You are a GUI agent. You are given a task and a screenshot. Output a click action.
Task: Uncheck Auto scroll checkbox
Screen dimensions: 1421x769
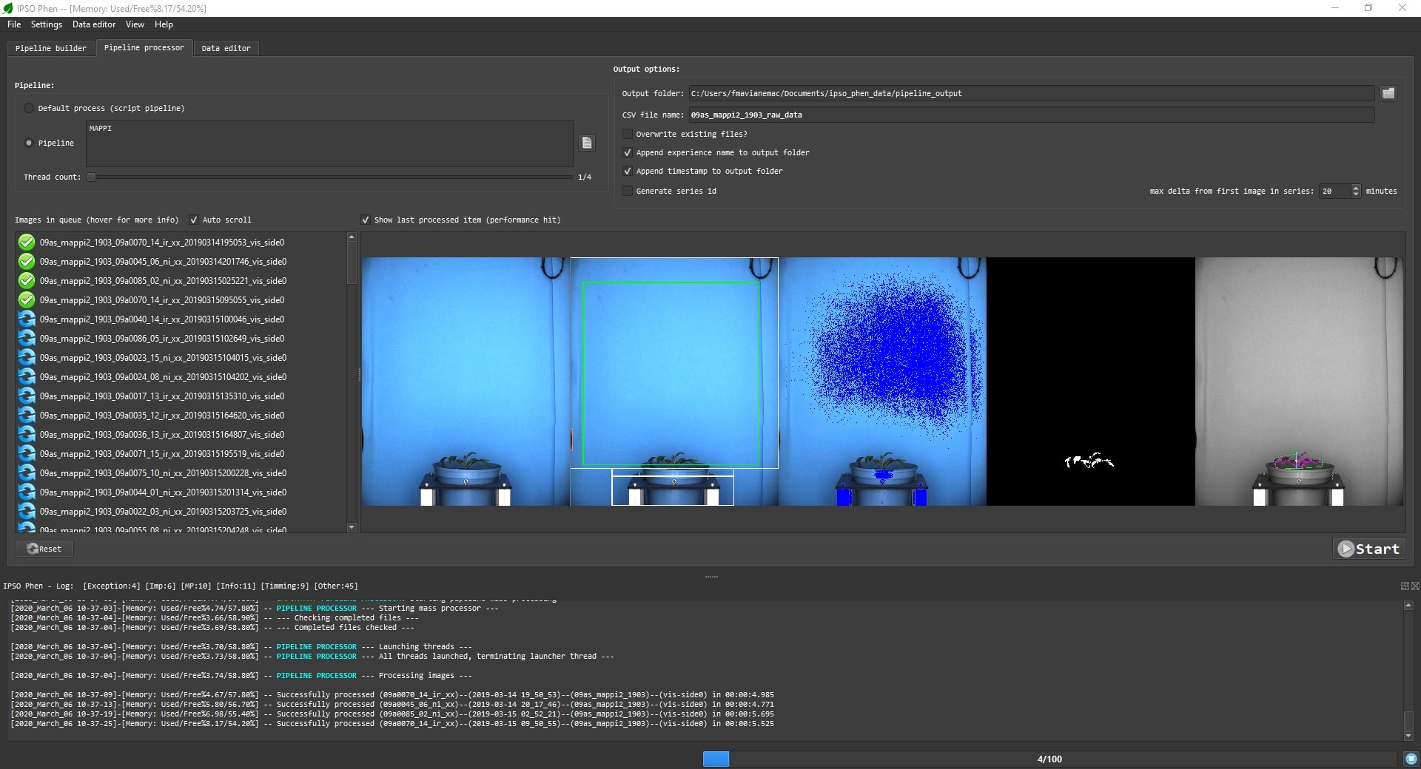194,220
